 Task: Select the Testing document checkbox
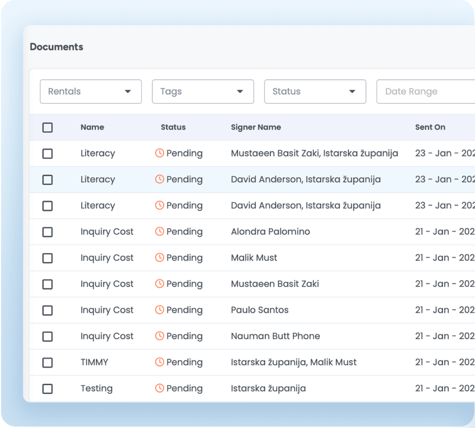pyautogui.click(x=47, y=389)
